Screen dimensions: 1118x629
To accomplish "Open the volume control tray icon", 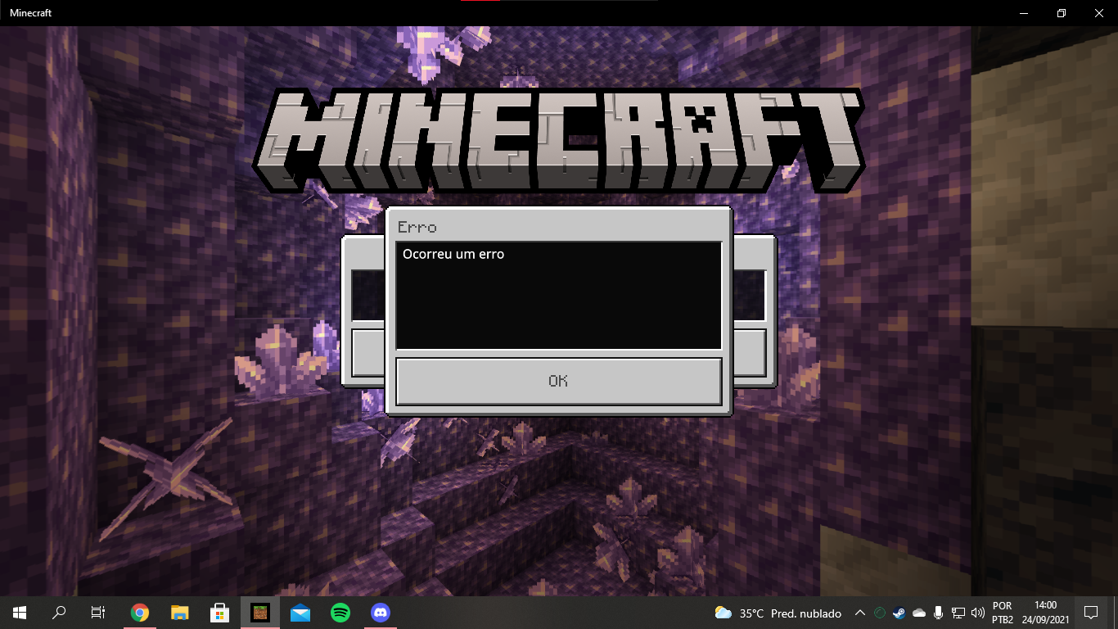I will tap(977, 613).
